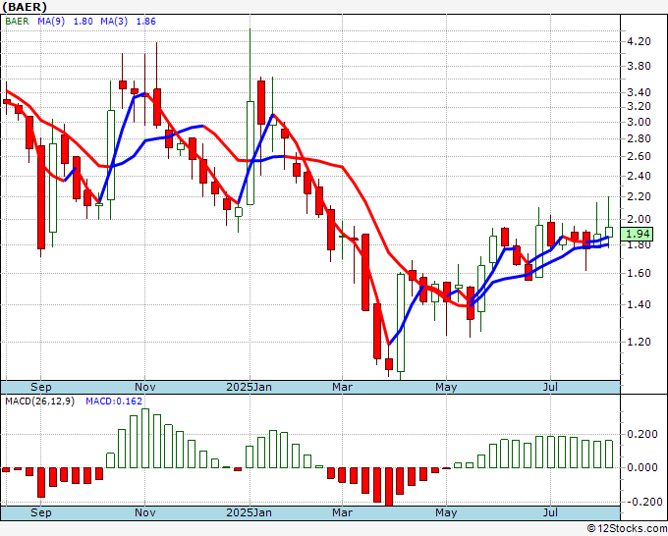Click Sep on the MACD date axis
668x536 pixels.
click(41, 512)
